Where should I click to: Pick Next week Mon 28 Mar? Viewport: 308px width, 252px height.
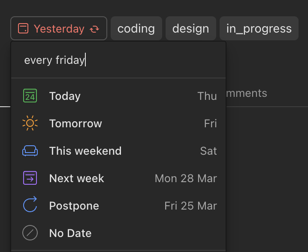118,178
